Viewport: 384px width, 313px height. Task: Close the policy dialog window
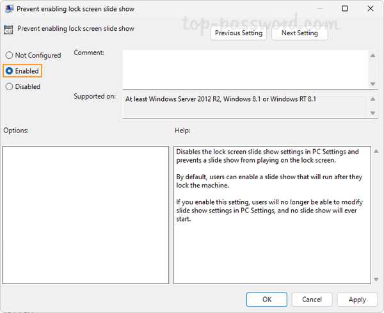point(371,9)
